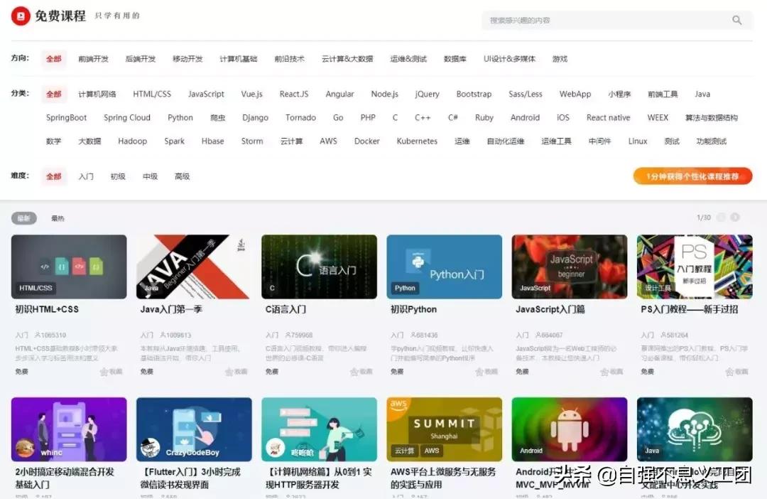Image resolution: width=767 pixels, height=499 pixels.
Task: Switch to the 最热 tab
Action: pyautogui.click(x=57, y=218)
